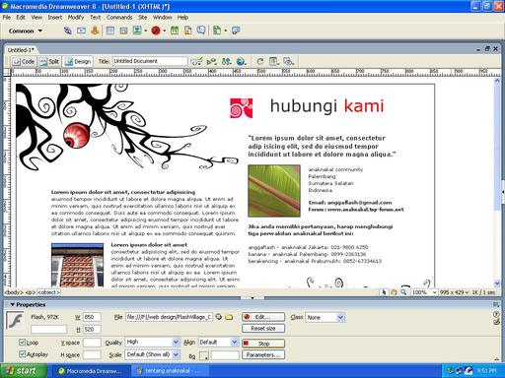Viewport: 505px width, 378px height.
Task: Browse for a Flash file via the folder icon
Action: [x=229, y=317]
